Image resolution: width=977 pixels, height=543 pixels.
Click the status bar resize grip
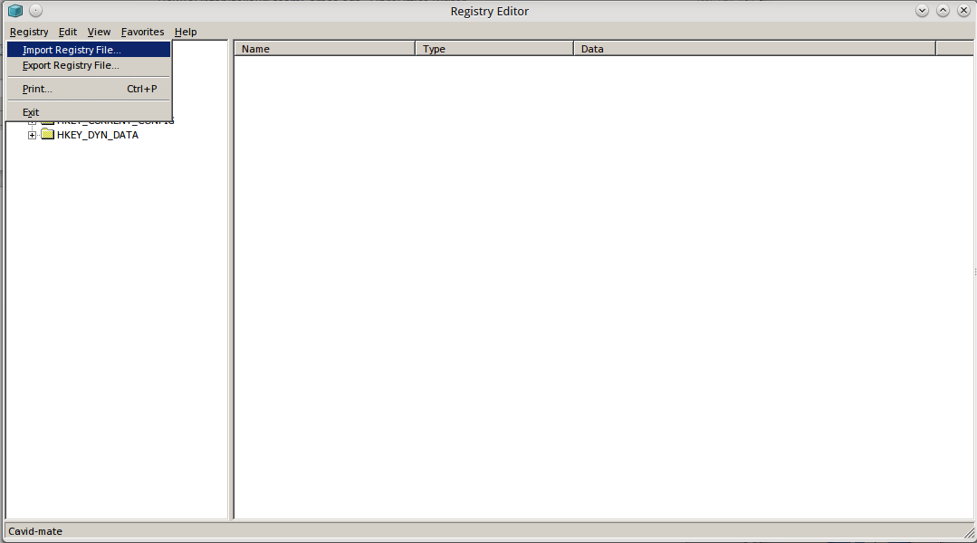click(969, 532)
